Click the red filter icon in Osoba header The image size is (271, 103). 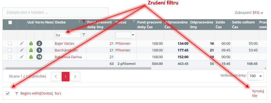(84, 22)
